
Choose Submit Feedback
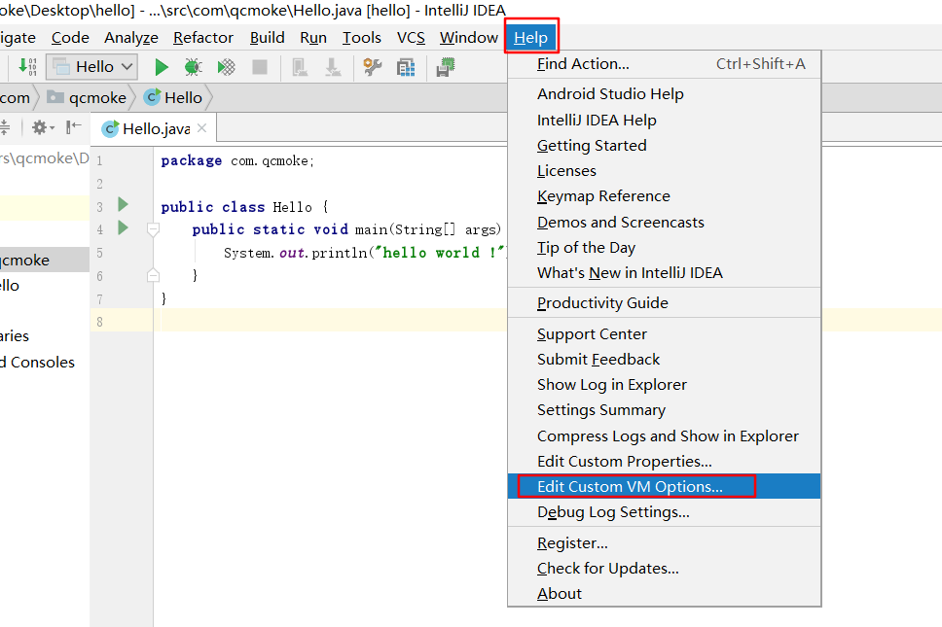tap(665, 359)
